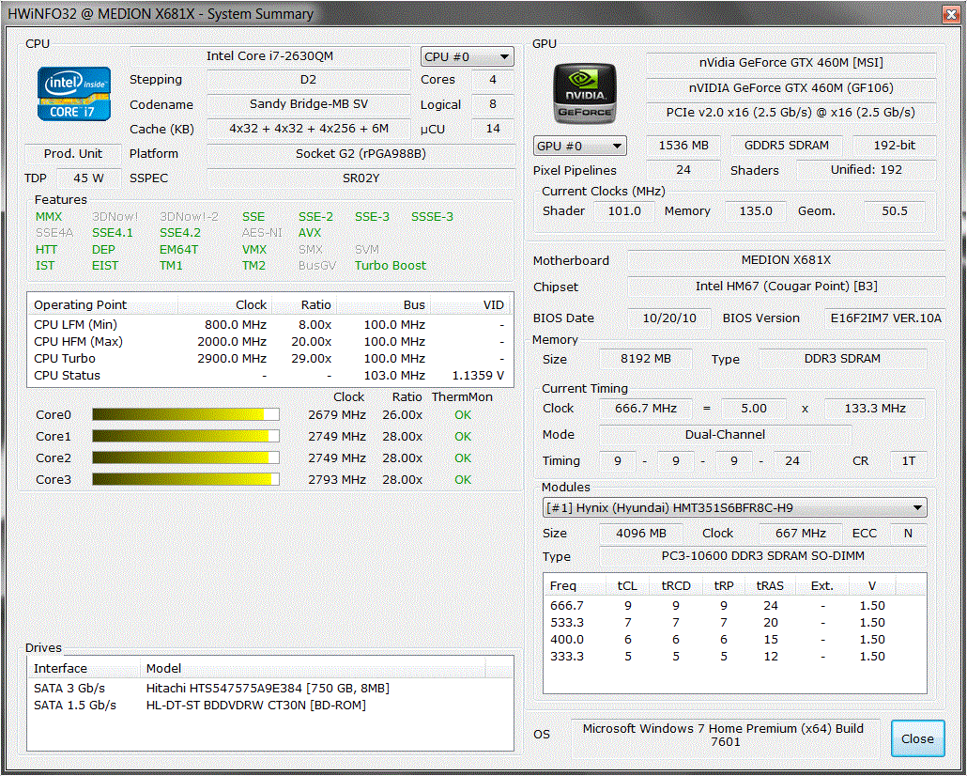Image resolution: width=967 pixels, height=776 pixels.
Task: Click the Drives Model column header
Action: click(313, 669)
